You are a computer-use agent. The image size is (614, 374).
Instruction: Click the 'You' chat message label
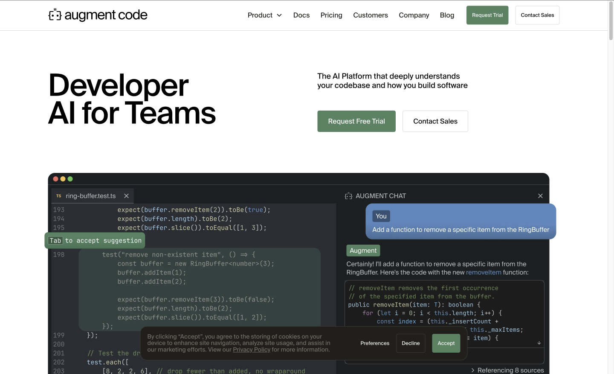pos(381,216)
